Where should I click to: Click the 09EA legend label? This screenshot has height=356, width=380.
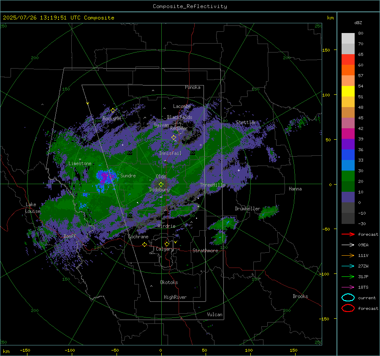point(363,245)
